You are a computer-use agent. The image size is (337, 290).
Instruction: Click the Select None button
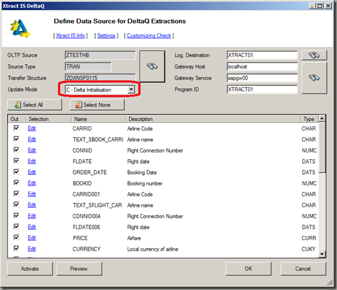coord(97,105)
